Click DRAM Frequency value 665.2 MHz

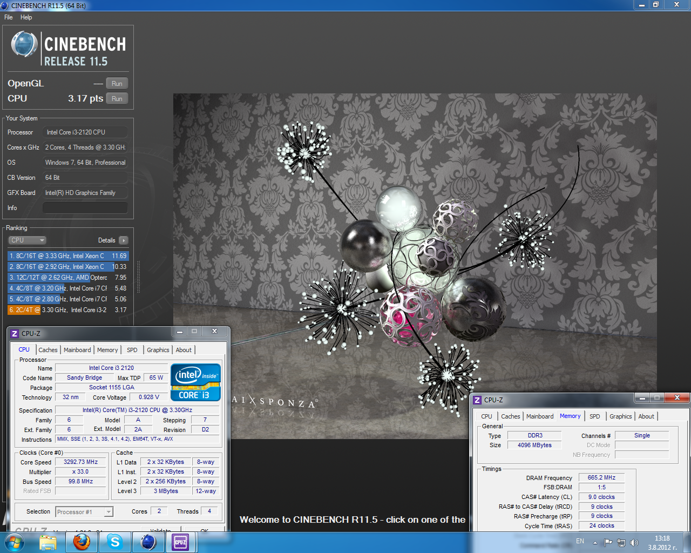[601, 478]
